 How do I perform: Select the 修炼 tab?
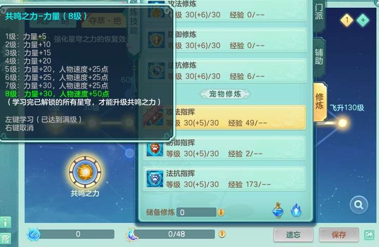320,101
